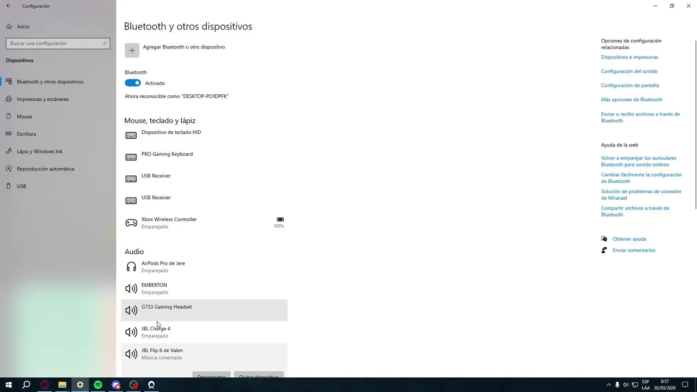697x392 pixels.
Task: Open Windows taskbar search
Action: [26, 385]
